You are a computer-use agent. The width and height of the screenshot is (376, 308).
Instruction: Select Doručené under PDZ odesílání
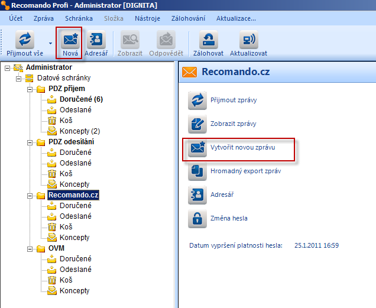(76, 153)
